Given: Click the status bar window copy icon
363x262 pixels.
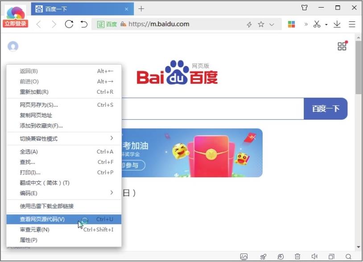Looking at the screenshot, I should 331,257.
